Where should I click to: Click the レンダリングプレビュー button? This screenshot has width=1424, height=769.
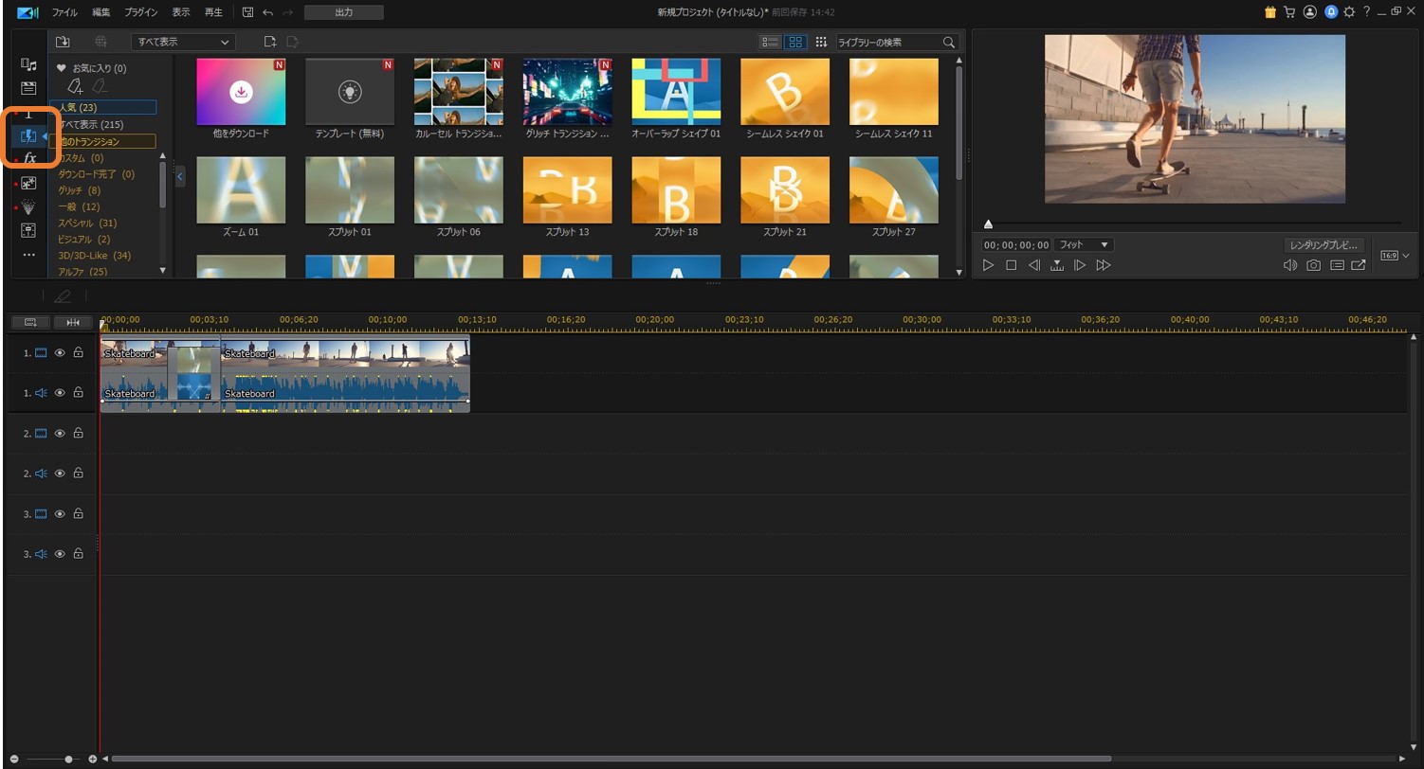pos(1324,245)
